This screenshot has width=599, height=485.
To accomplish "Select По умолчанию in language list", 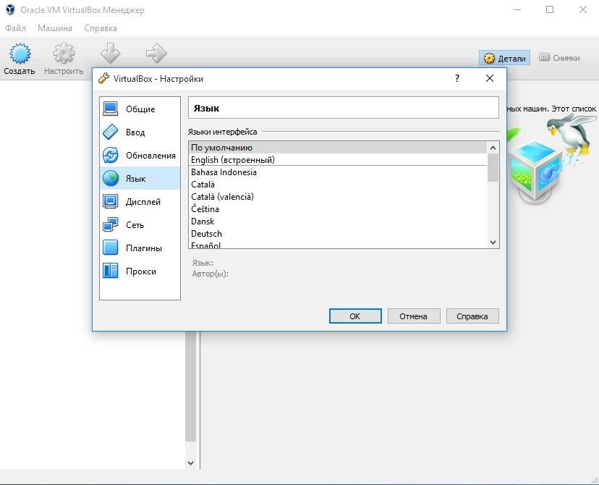I will point(338,148).
